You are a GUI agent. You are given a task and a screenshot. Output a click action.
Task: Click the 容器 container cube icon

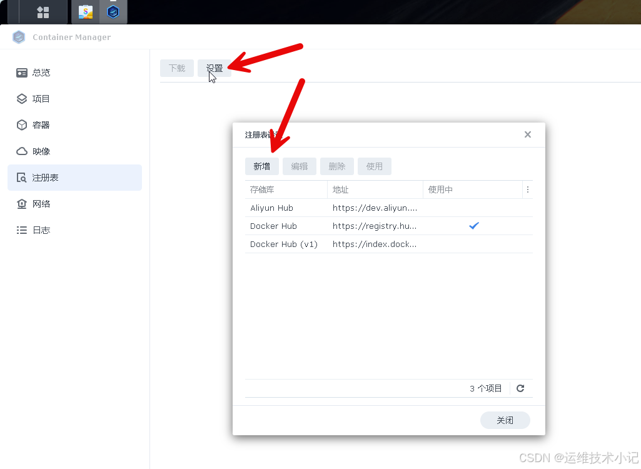(x=22, y=125)
